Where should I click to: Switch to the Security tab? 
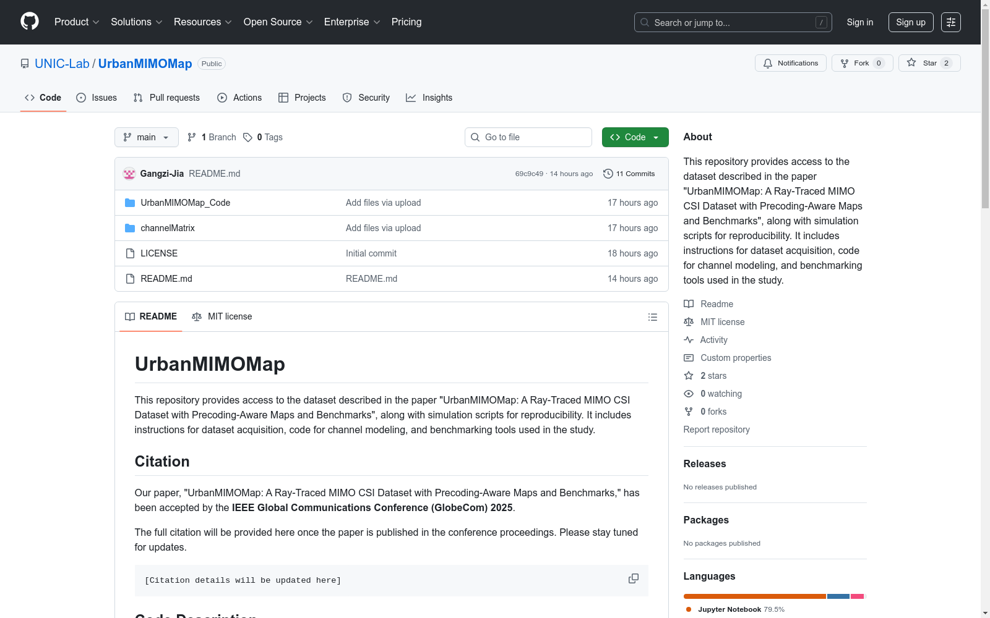[x=366, y=98]
